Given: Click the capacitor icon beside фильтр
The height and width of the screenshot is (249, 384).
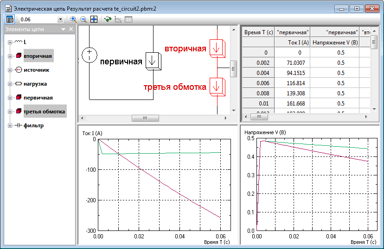Looking at the screenshot, I should 19,125.
